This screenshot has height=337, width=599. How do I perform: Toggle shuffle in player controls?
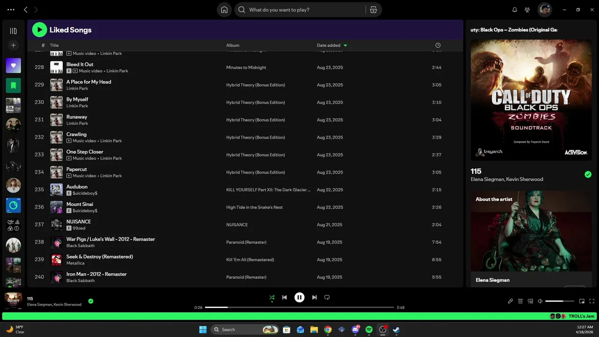tap(272, 297)
